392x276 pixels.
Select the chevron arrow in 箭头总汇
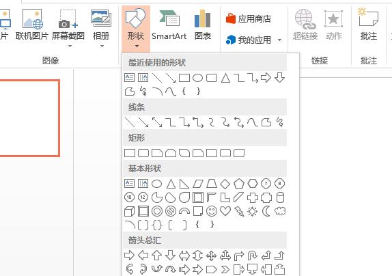coord(225,269)
